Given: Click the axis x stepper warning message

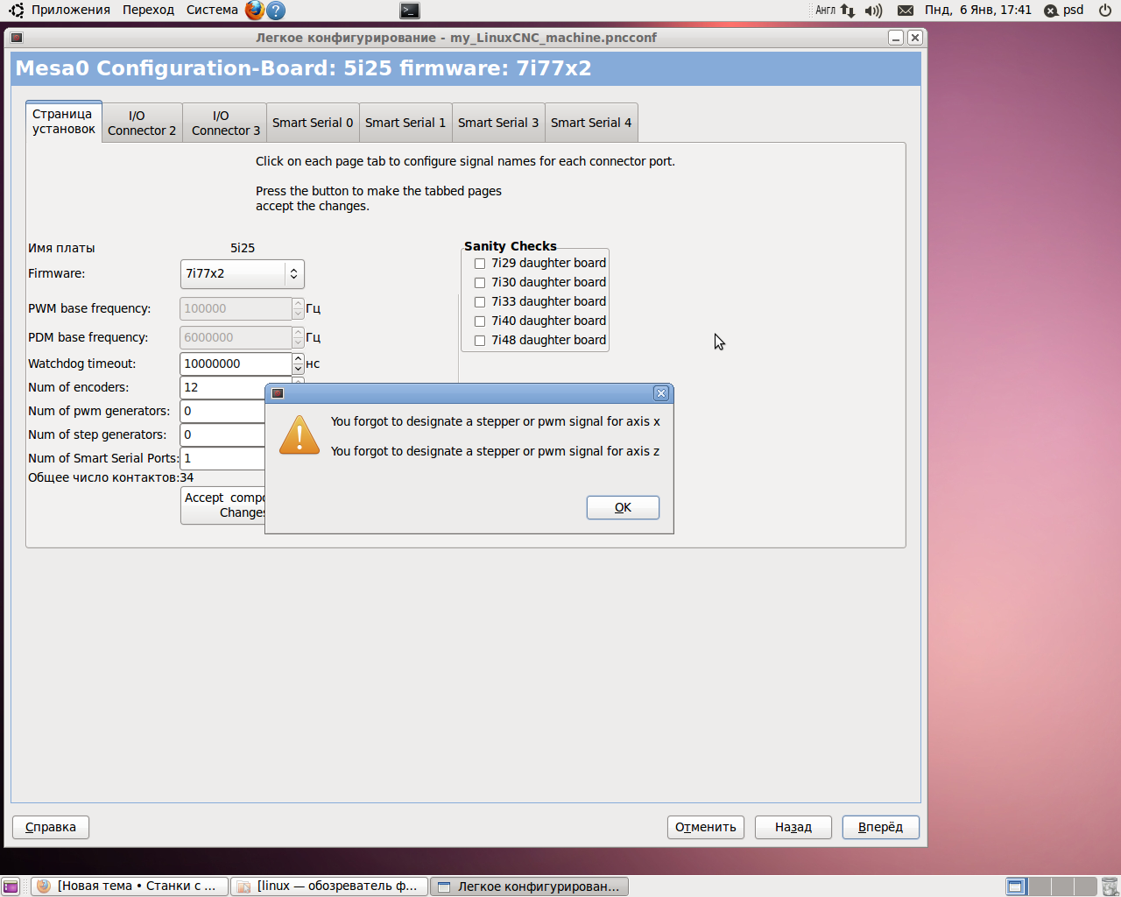Looking at the screenshot, I should click(496, 421).
